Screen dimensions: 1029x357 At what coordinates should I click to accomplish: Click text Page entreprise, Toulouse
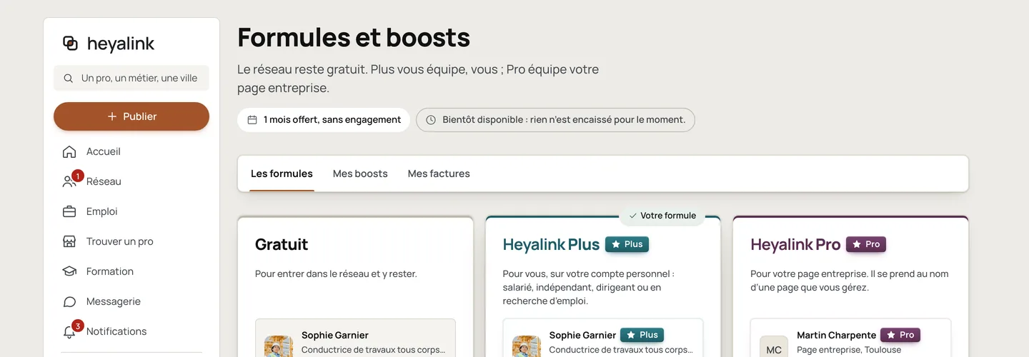click(849, 350)
